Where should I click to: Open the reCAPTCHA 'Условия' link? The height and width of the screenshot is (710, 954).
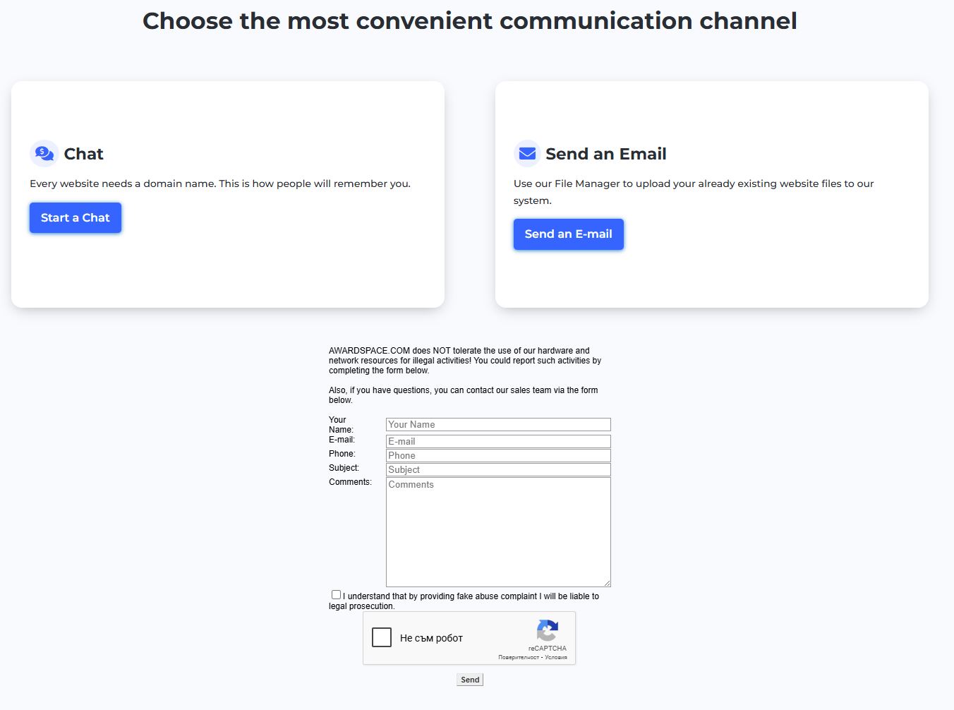click(x=556, y=657)
